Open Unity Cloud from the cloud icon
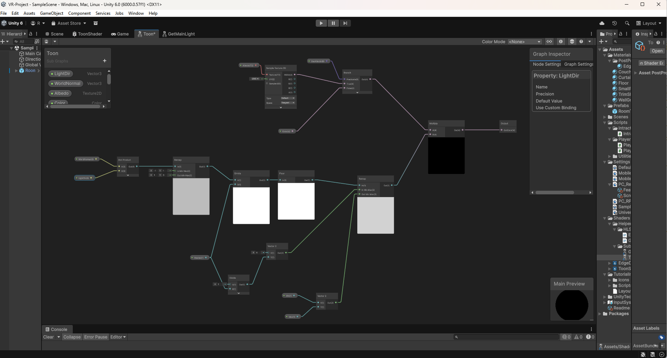Screen dimensions: 667x358 [x=602, y=23]
